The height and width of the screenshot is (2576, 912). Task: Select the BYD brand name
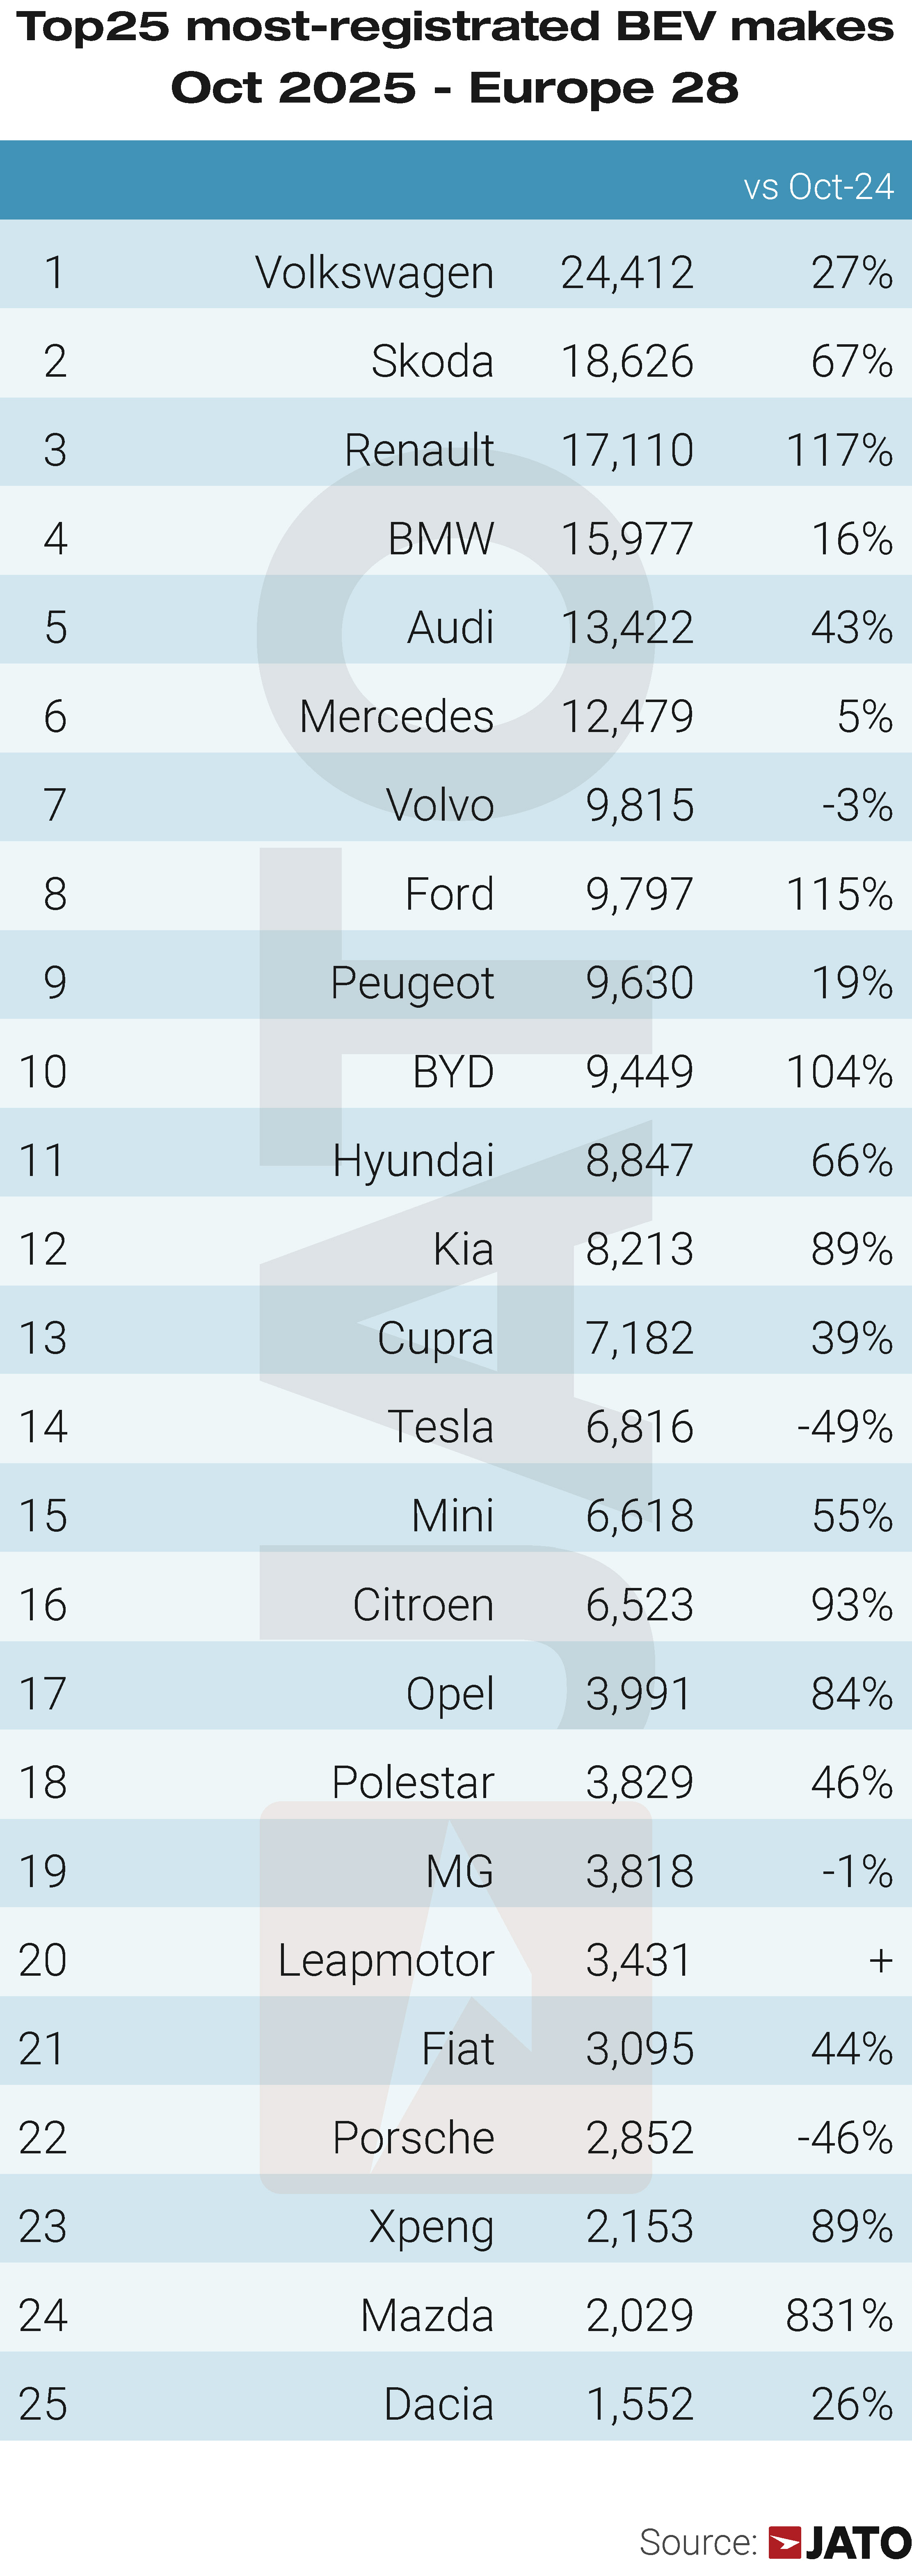pos(453,1073)
